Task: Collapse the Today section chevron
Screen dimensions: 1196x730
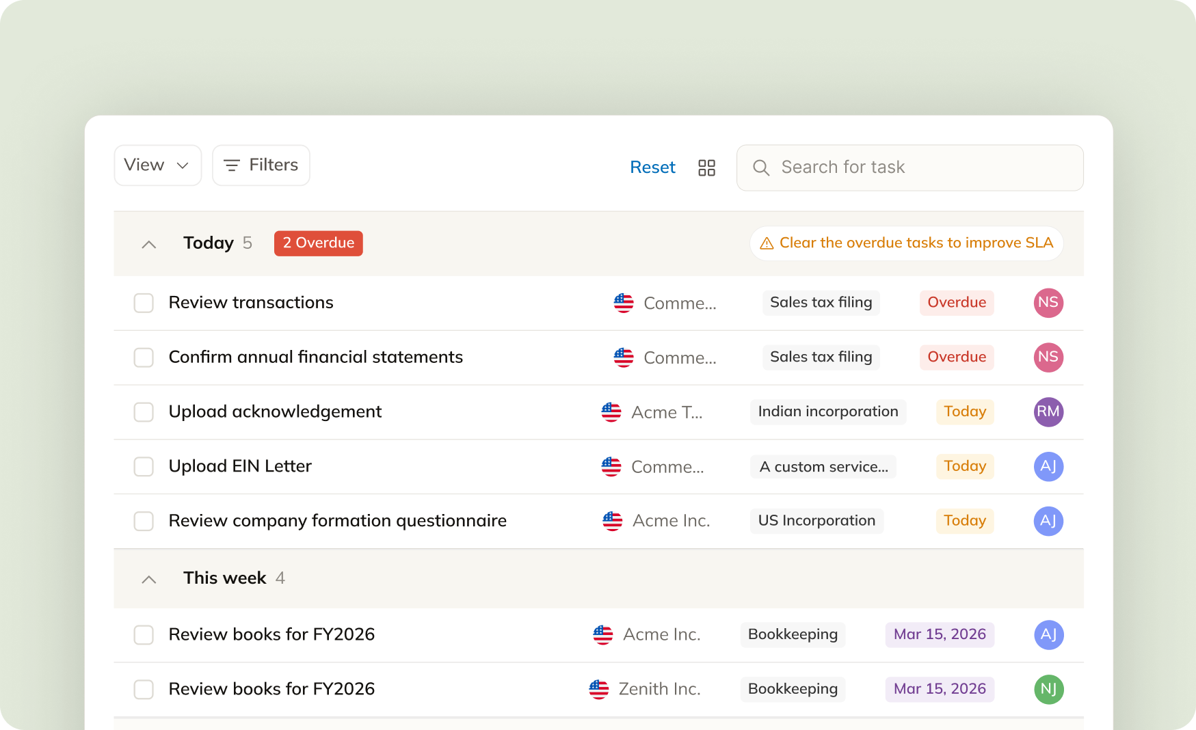Action: point(148,244)
